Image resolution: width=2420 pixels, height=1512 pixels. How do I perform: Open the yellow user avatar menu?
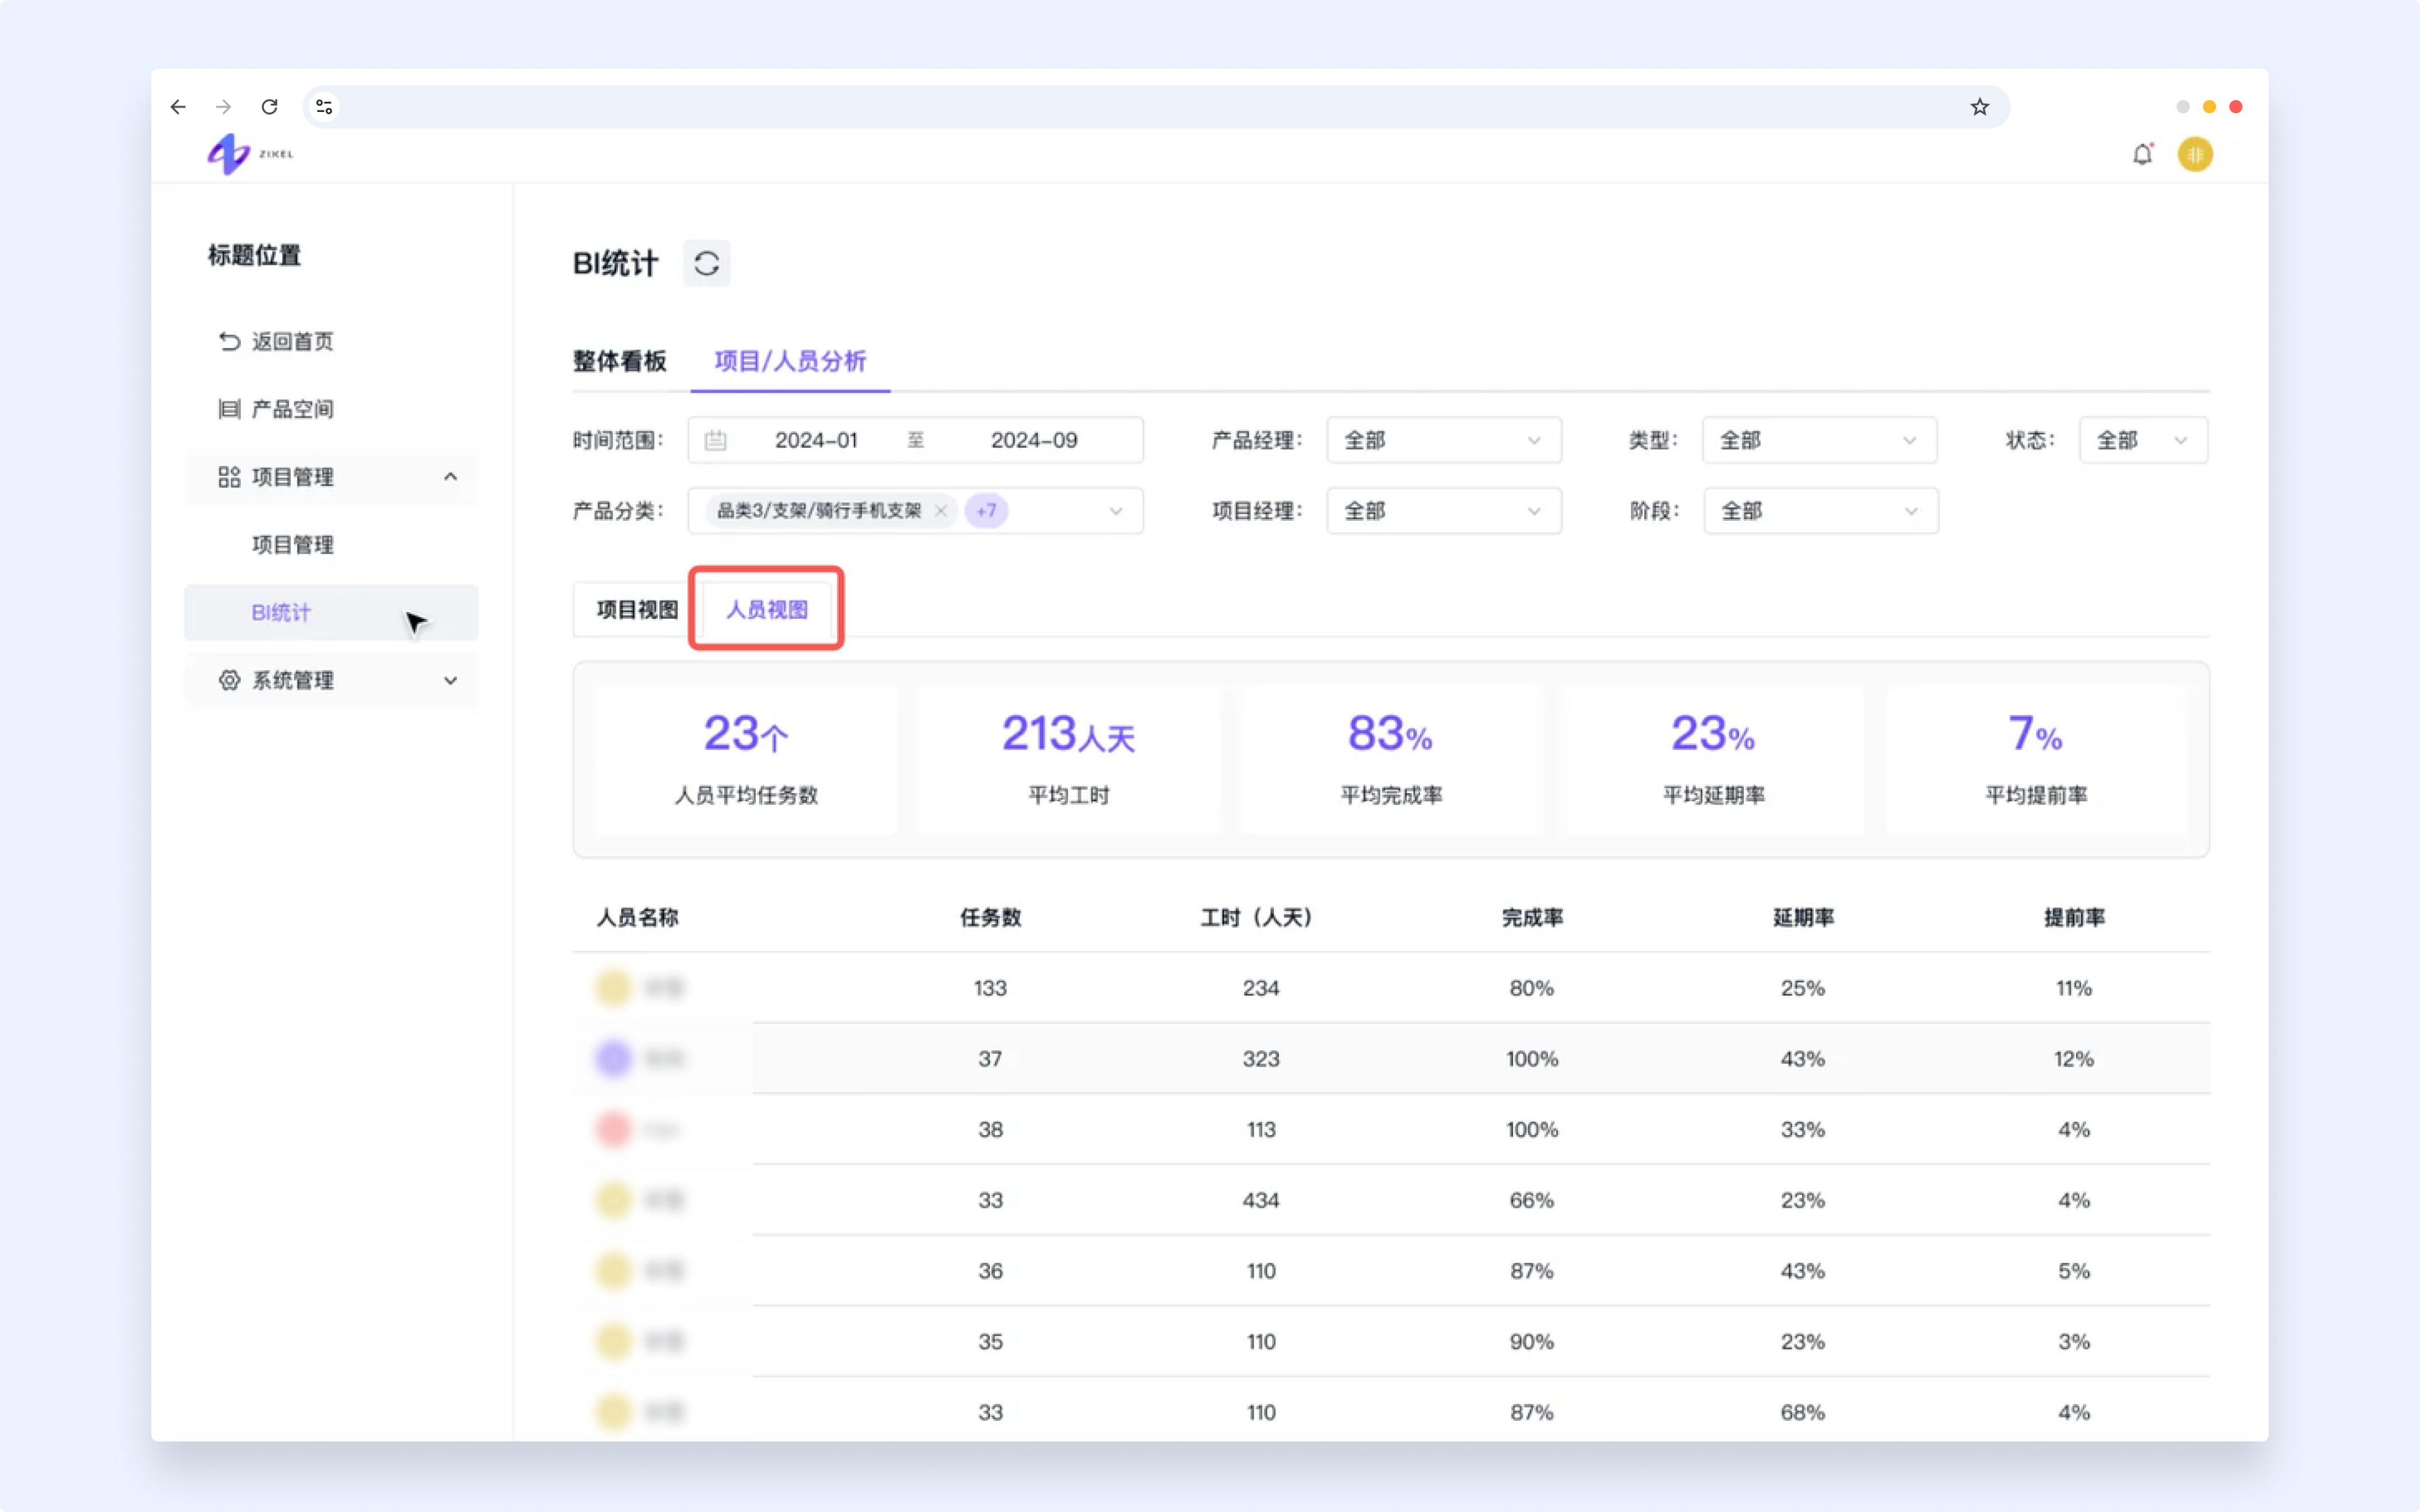[x=2195, y=154]
